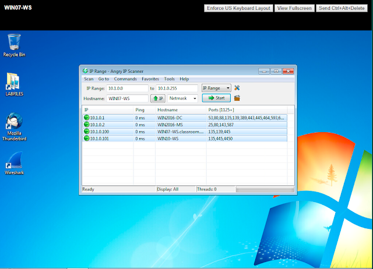
Task: Click ports cell starting with 53,80,88
Action: (246, 118)
